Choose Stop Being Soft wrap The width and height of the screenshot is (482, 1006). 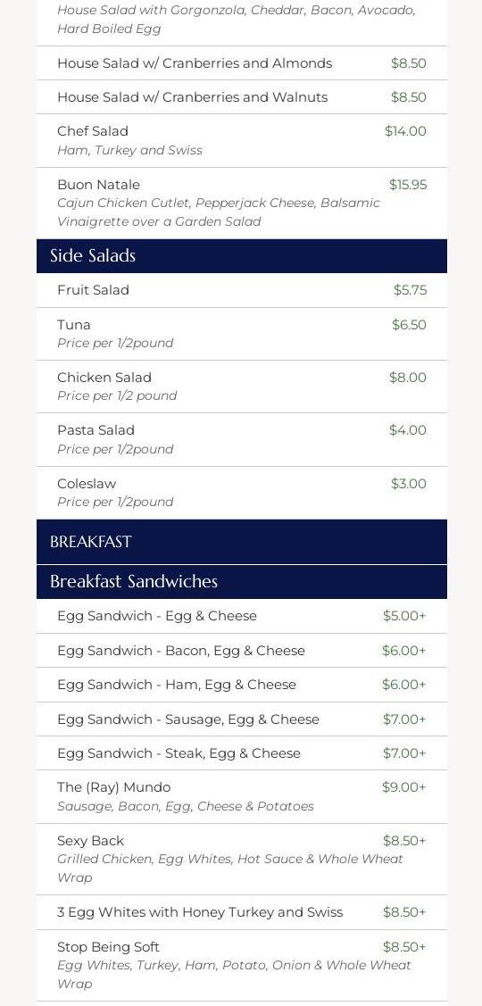(x=241, y=965)
